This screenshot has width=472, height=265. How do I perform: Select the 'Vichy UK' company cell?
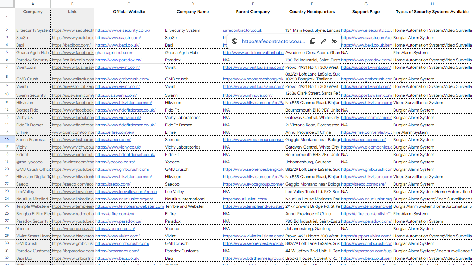pyautogui.click(x=33, y=118)
